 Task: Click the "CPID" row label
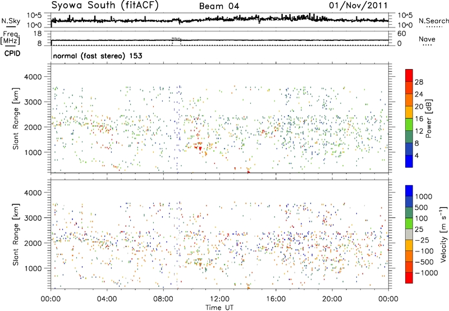coord(12,53)
